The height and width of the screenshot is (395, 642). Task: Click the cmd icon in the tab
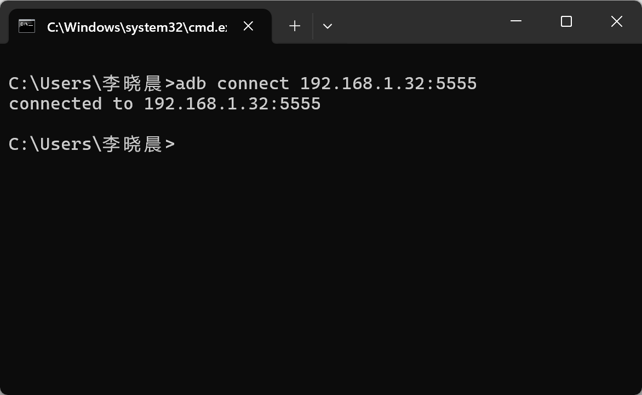coord(26,26)
